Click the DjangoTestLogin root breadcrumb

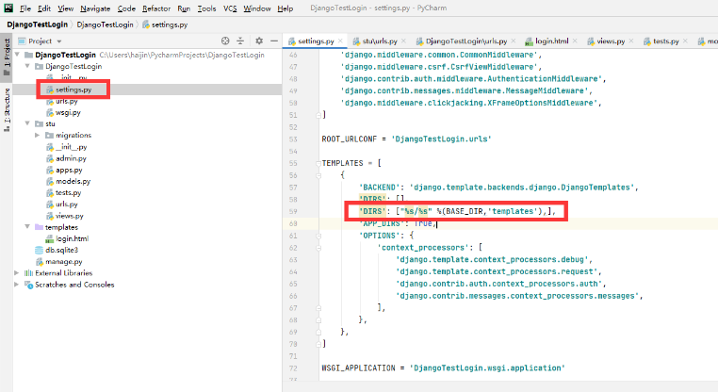pyautogui.click(x=37, y=24)
